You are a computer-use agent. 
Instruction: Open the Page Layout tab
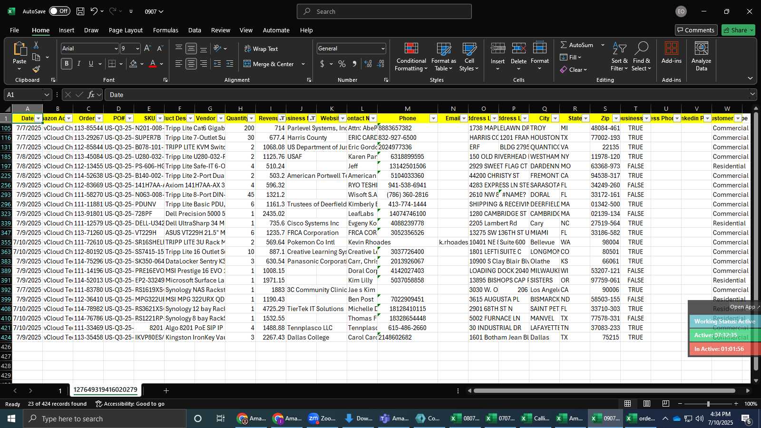coord(126,30)
